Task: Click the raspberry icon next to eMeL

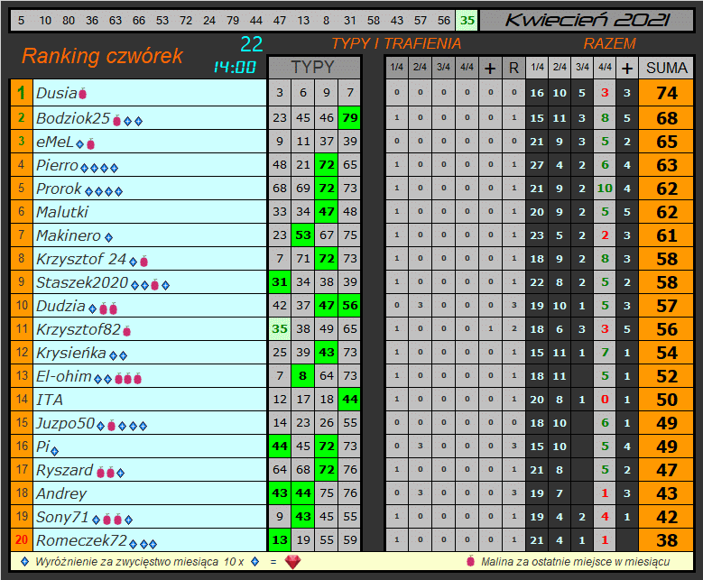Action: point(90,144)
